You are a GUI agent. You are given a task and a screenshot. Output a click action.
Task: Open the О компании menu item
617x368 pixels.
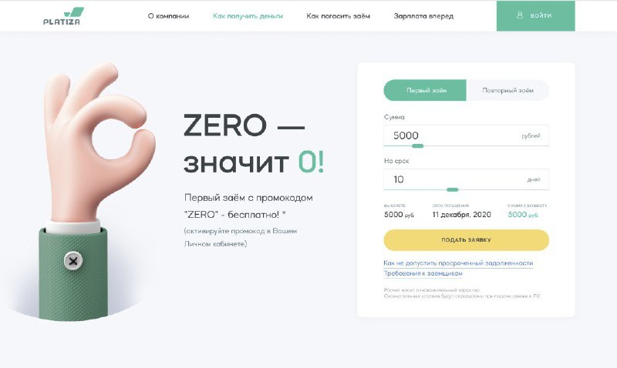click(168, 16)
